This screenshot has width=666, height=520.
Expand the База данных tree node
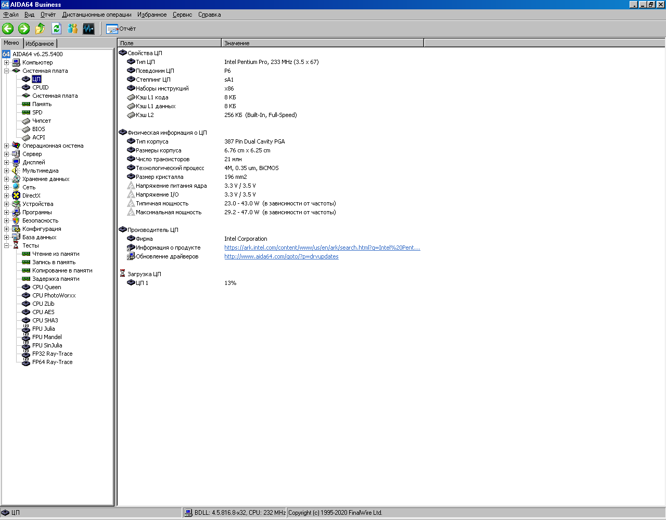[x=7, y=237]
